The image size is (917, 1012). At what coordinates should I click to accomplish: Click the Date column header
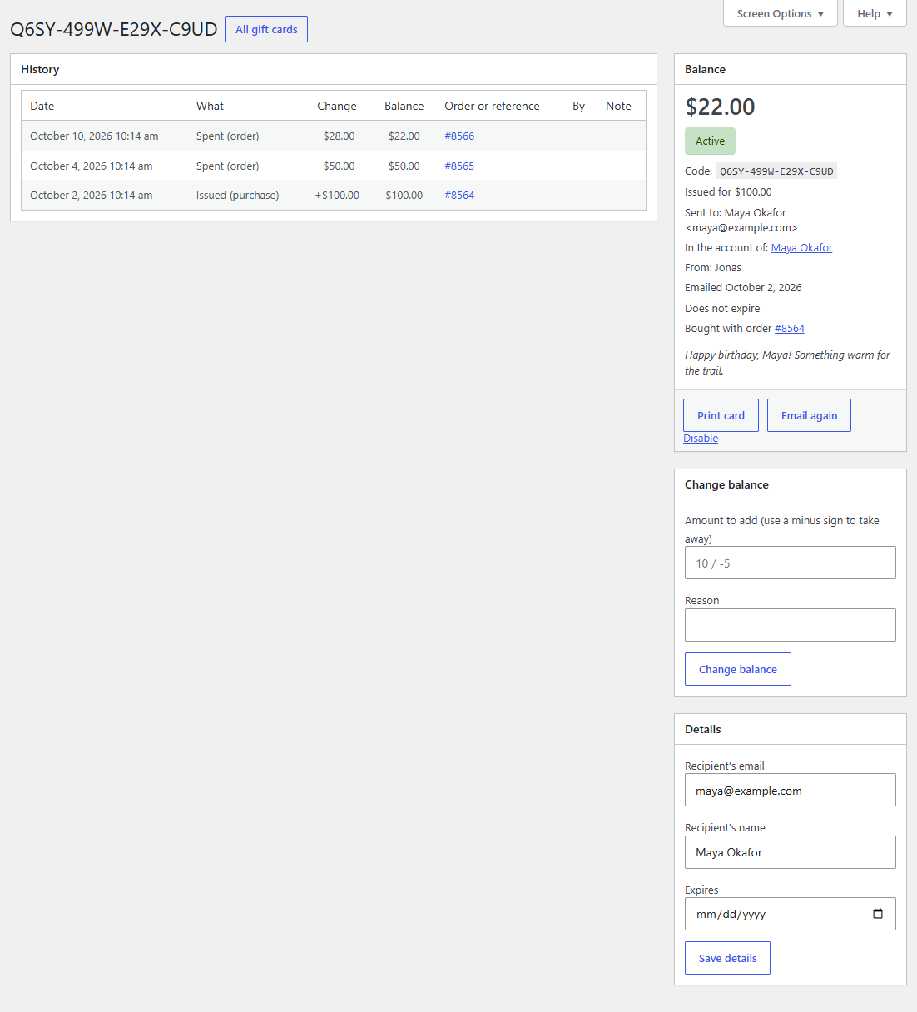click(42, 107)
